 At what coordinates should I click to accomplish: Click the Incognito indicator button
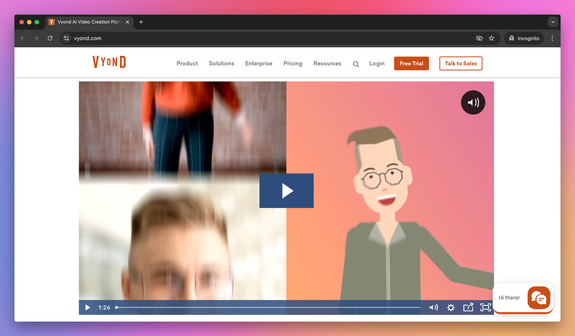pyautogui.click(x=524, y=38)
